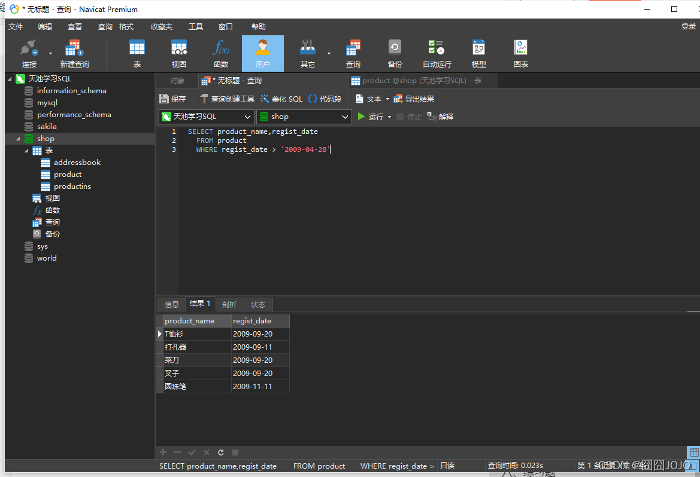The height and width of the screenshot is (477, 700).
Task: Collapse the 天池学习SQL connection node
Action: pos(10,79)
